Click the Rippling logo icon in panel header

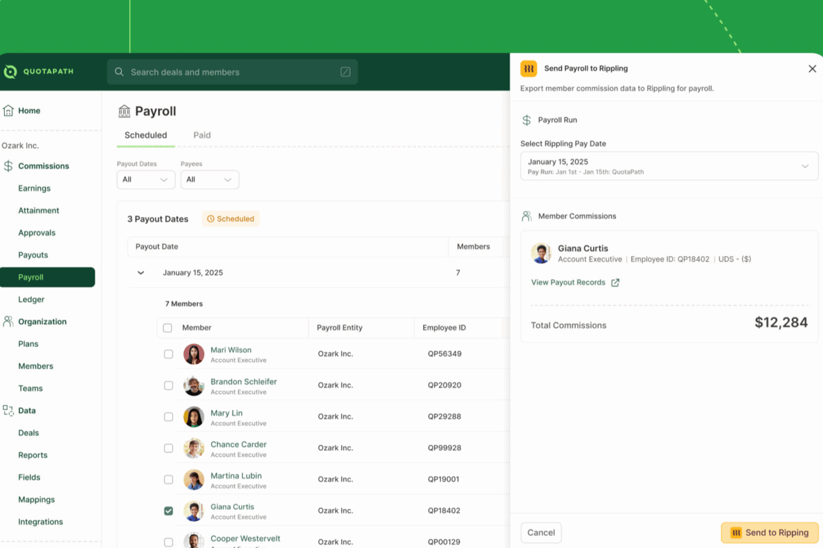tap(528, 69)
